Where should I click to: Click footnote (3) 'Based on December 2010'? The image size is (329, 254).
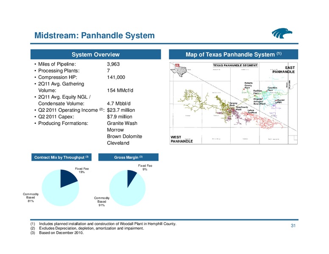pos(57,233)
